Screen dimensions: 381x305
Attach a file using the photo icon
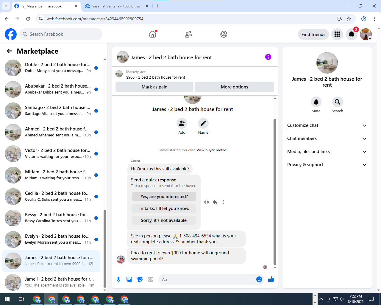pyautogui.click(x=129, y=279)
